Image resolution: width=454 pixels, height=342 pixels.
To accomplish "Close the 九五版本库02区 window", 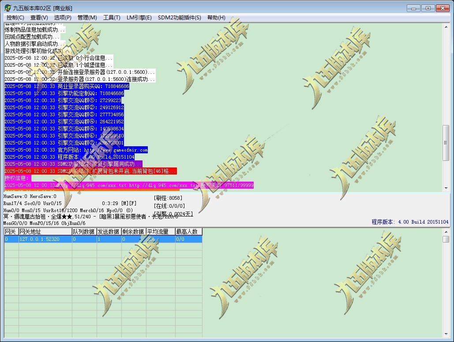I will [x=443, y=8].
